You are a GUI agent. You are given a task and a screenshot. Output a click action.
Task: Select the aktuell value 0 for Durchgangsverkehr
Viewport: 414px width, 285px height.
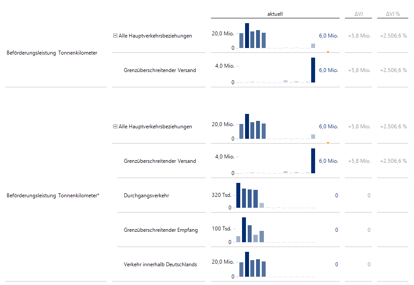[x=337, y=196]
